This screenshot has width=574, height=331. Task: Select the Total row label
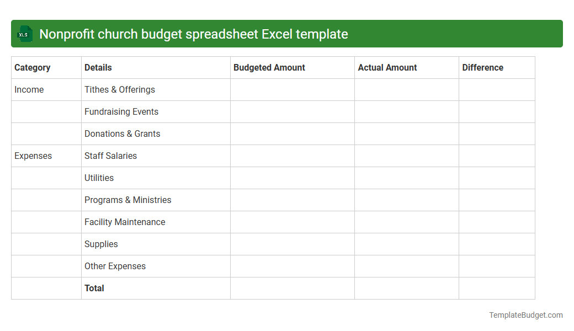click(94, 288)
